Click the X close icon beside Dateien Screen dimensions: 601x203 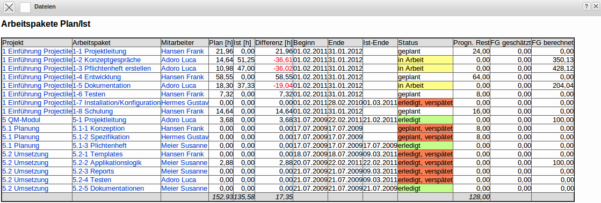pyautogui.click(x=9, y=7)
